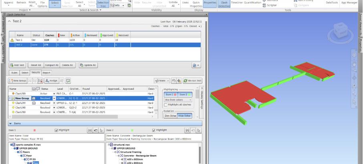Open the Selection Tree side tab
This screenshot has height=164, width=363.
pos(3,53)
